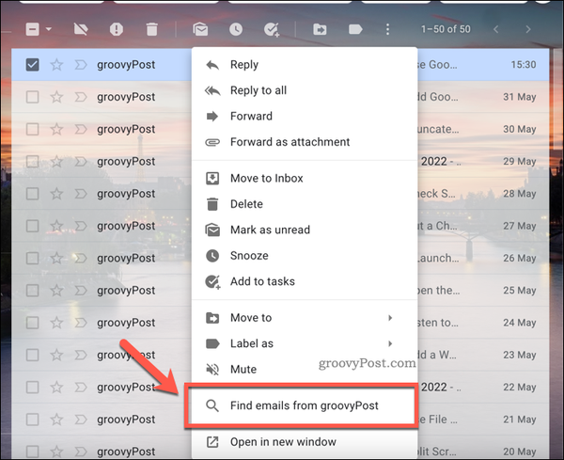Select the 27 May email checkbox
The height and width of the screenshot is (460, 564).
(32, 226)
